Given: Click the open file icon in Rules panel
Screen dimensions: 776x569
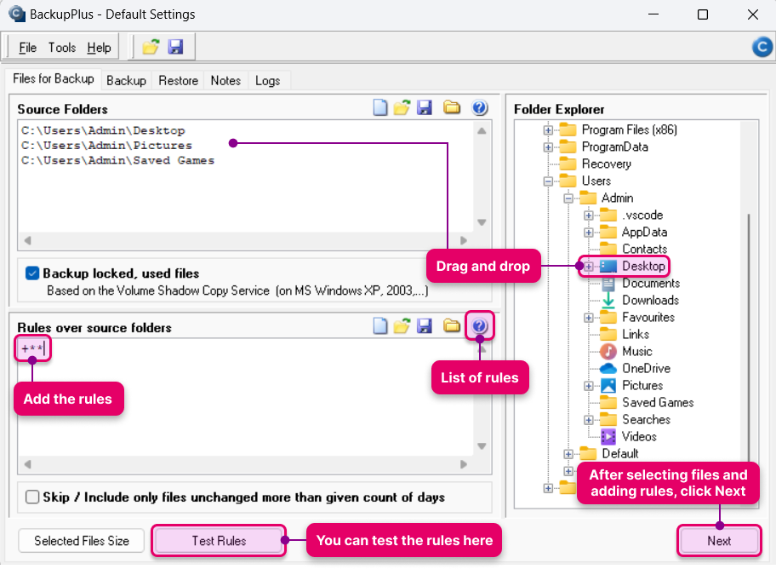Looking at the screenshot, I should (x=402, y=326).
